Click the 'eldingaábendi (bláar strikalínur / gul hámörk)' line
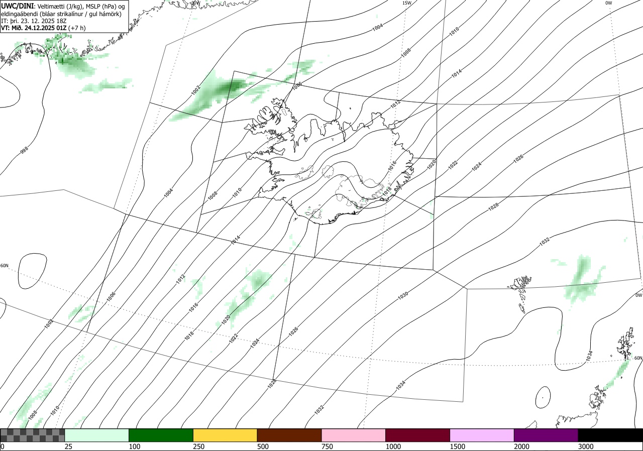The width and height of the screenshot is (643, 451). 61,14
